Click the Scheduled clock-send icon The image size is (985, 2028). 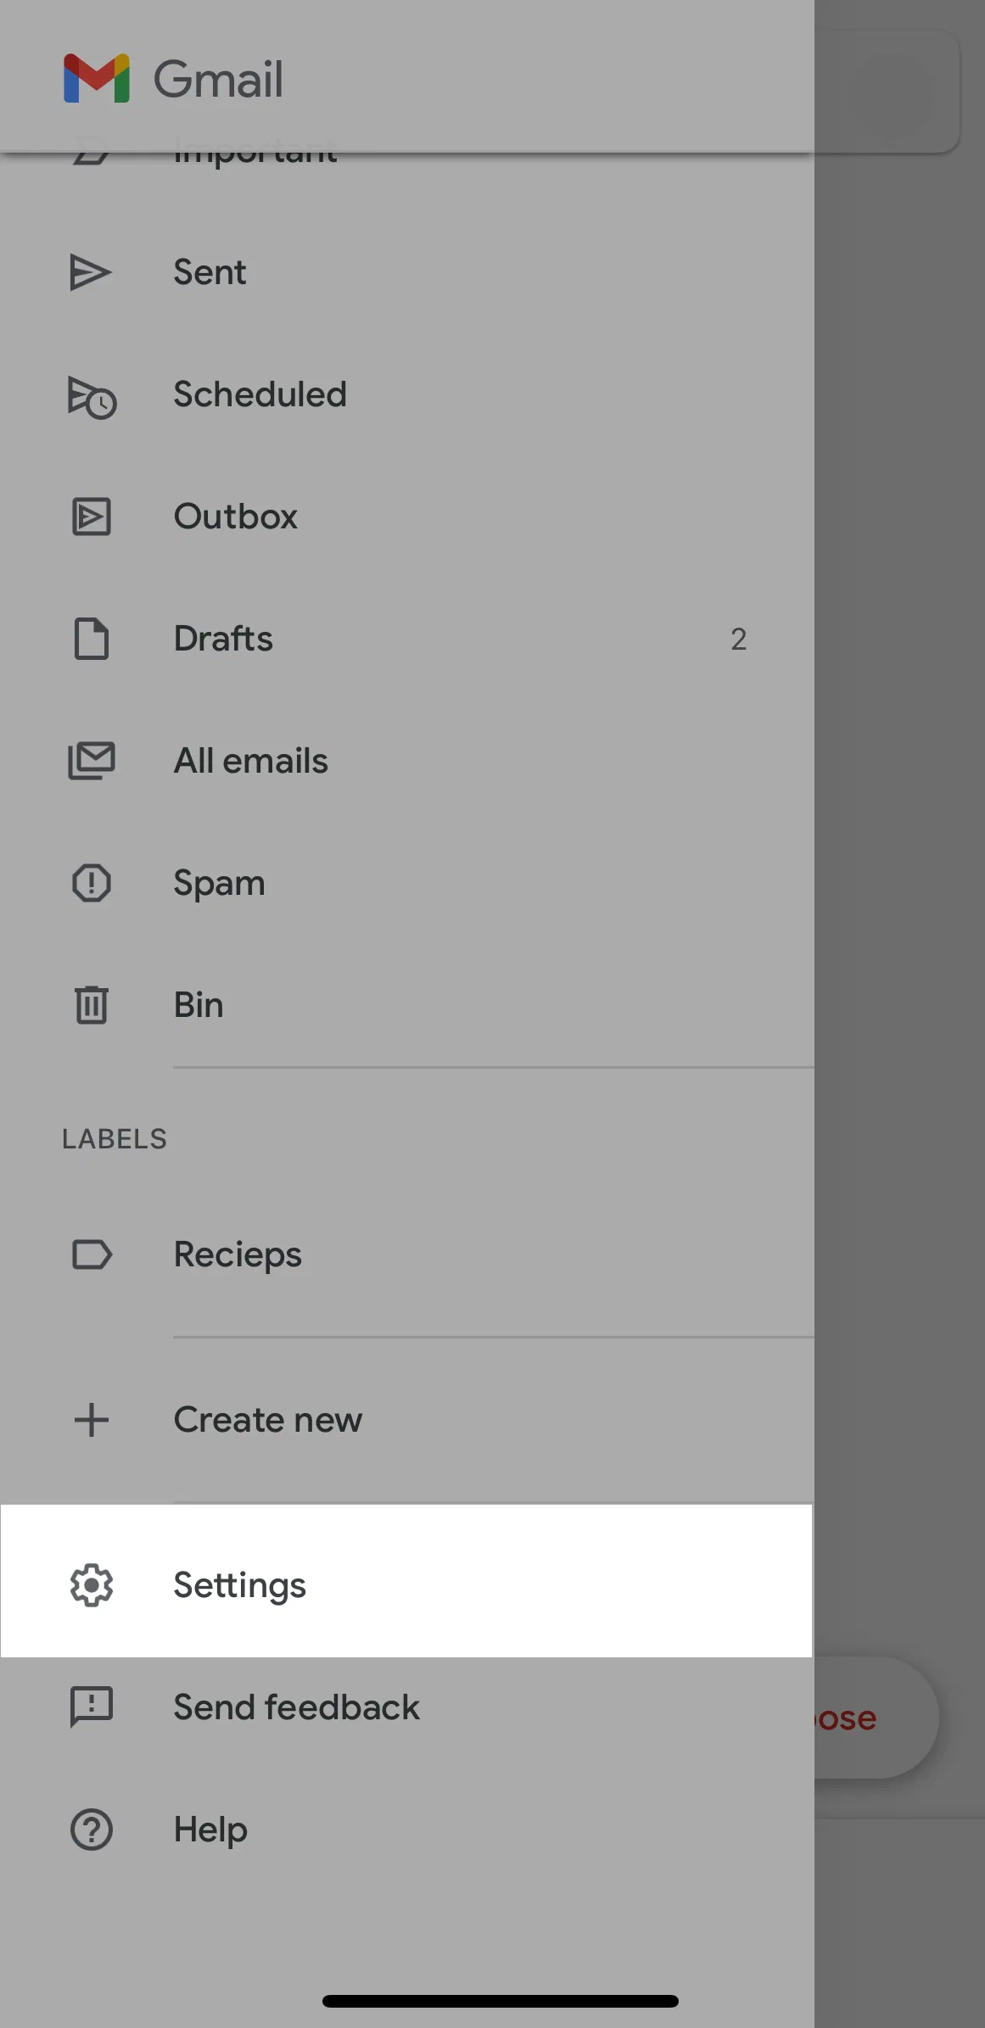point(92,396)
